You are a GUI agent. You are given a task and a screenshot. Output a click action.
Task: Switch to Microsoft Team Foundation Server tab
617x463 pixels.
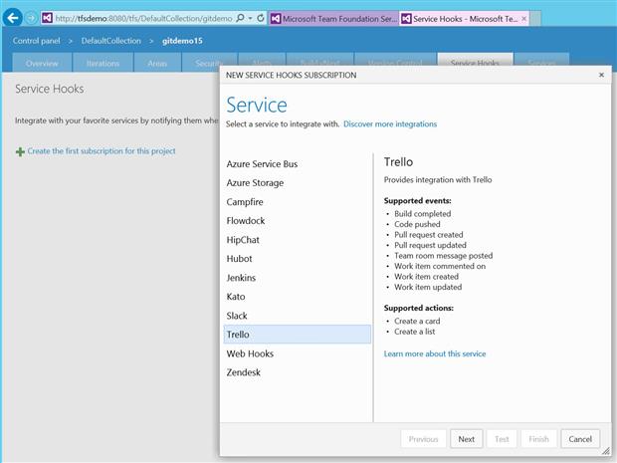click(334, 19)
